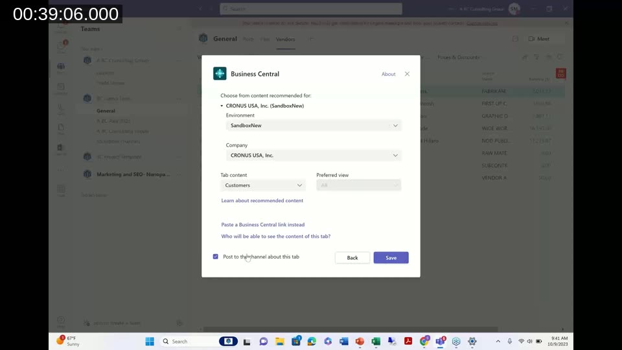Open the Environment dropdown showing SandboxNew
Screen dimensions: 622x350
(x=314, y=125)
